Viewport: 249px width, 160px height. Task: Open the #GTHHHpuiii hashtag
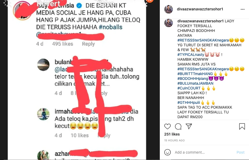coord(189,102)
